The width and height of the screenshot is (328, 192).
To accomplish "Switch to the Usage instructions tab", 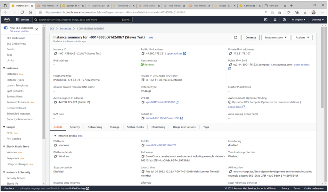I will (x=184, y=127).
